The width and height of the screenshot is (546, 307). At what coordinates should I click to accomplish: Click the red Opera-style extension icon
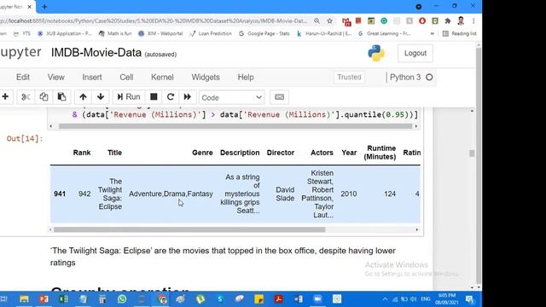click(x=422, y=20)
